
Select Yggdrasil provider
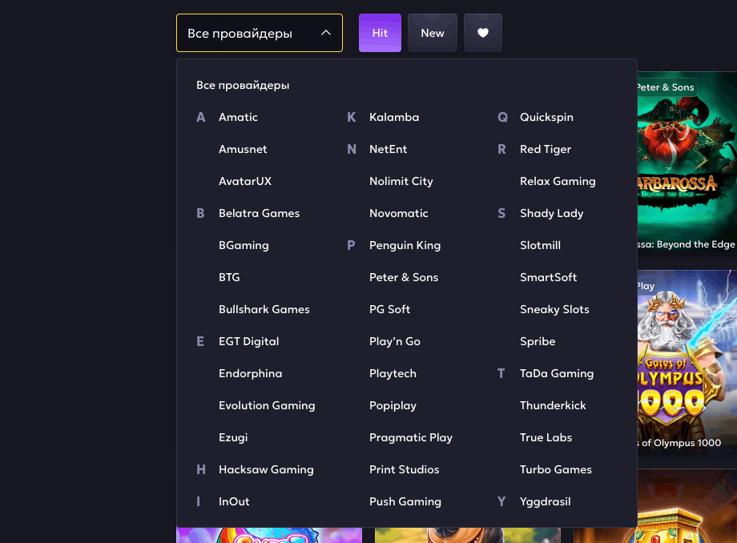point(546,501)
